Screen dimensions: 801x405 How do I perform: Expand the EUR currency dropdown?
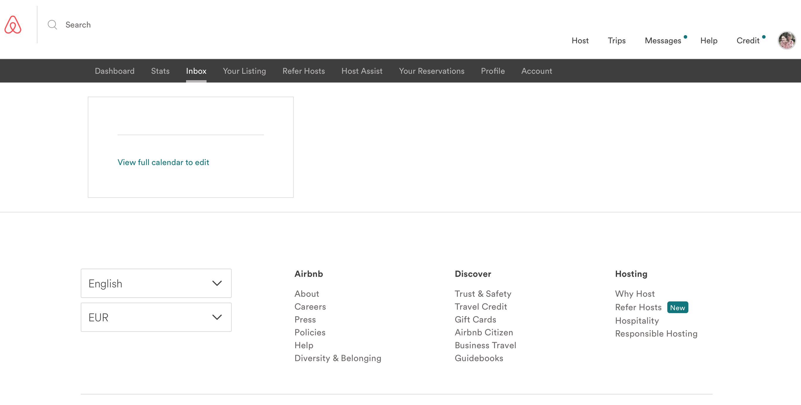point(156,317)
